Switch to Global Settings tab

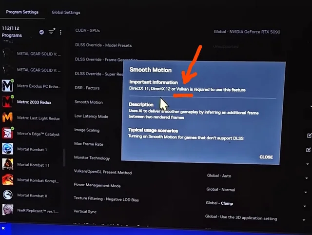tap(66, 12)
